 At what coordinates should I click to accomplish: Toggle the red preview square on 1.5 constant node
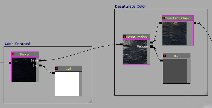56,68
